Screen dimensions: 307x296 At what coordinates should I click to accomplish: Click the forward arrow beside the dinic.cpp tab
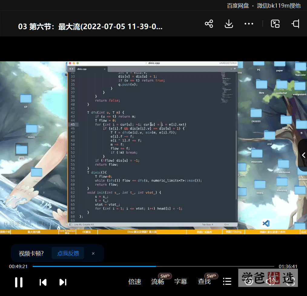click(73, 69)
